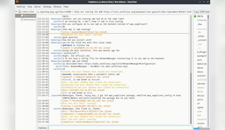Select user Aelius in user list

pyautogui.click(x=201, y=96)
